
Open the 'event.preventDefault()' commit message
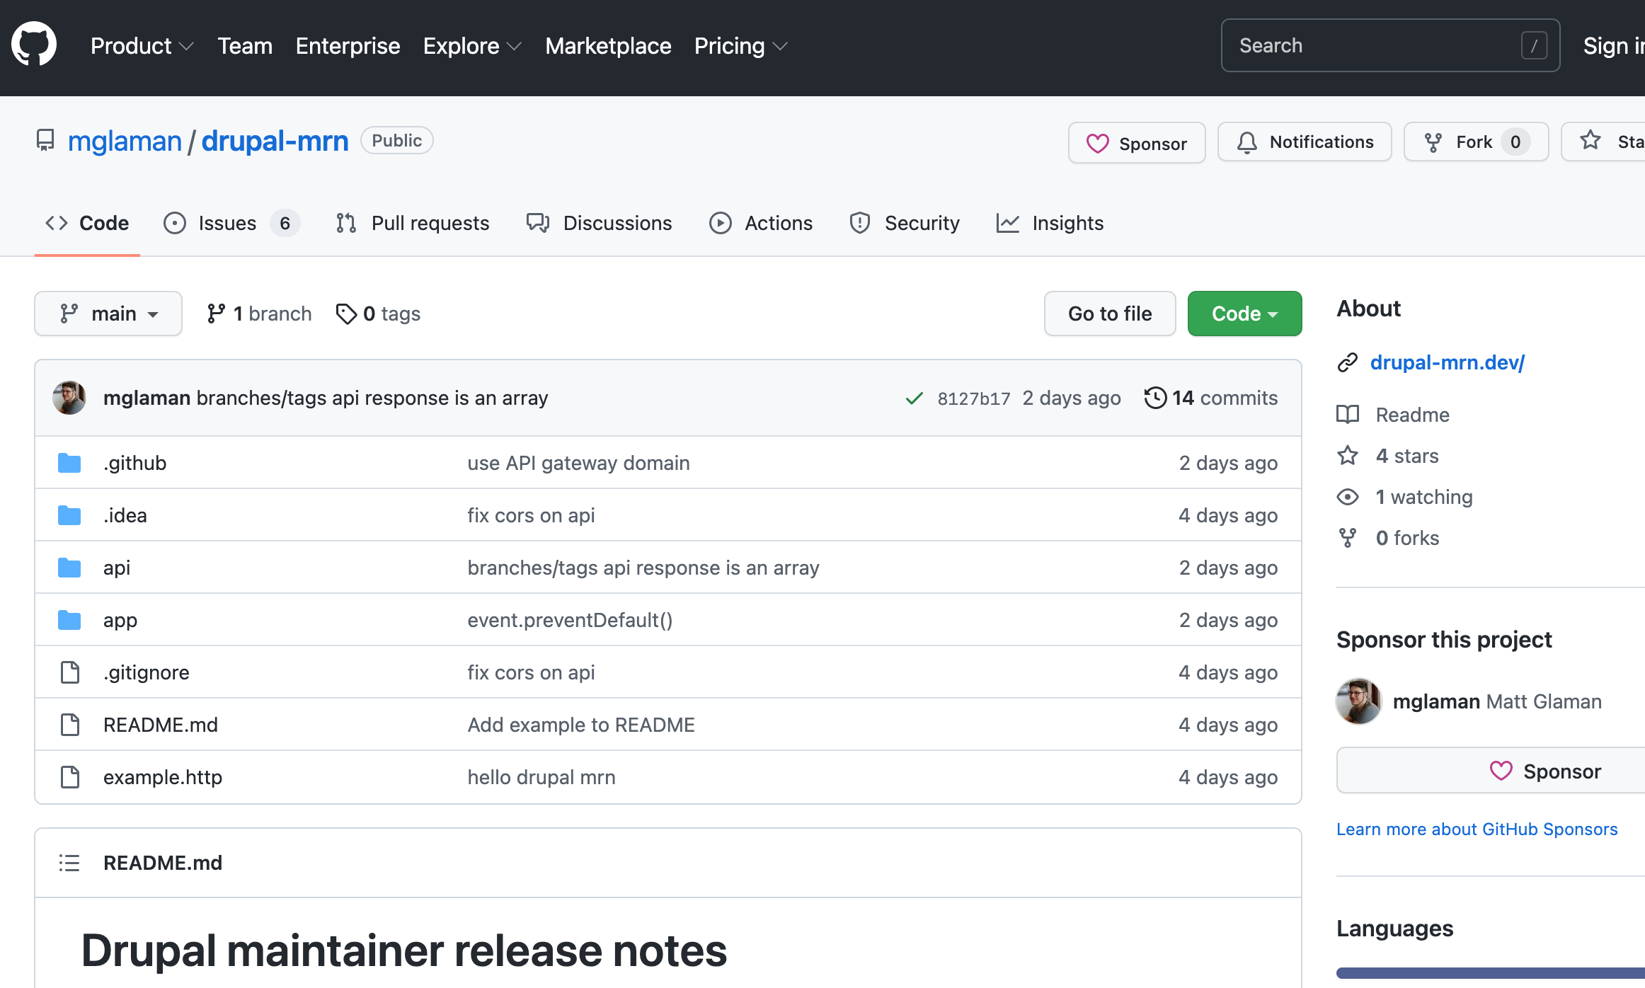click(570, 620)
